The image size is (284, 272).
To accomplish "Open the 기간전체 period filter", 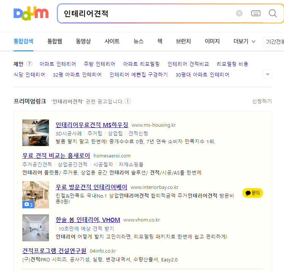I will coord(274,42).
